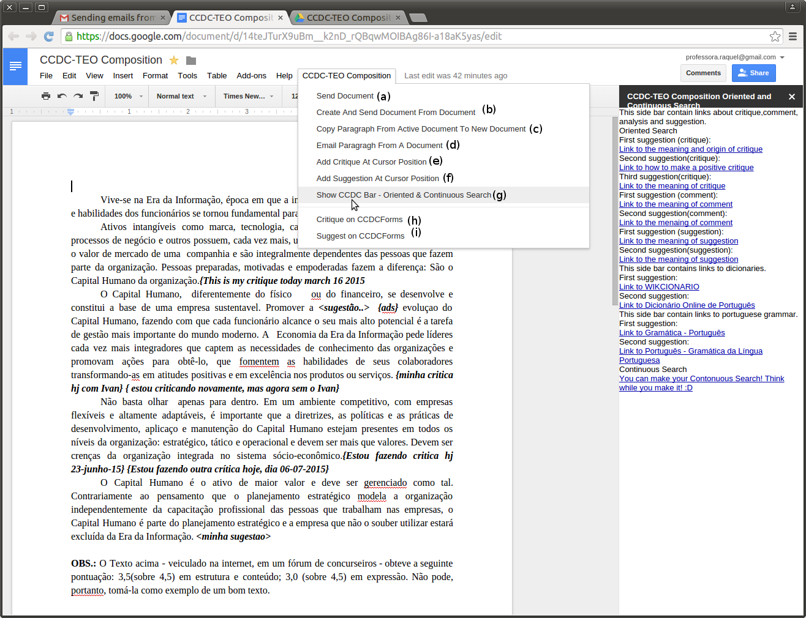
Task: Reload the page
Action: (48, 37)
